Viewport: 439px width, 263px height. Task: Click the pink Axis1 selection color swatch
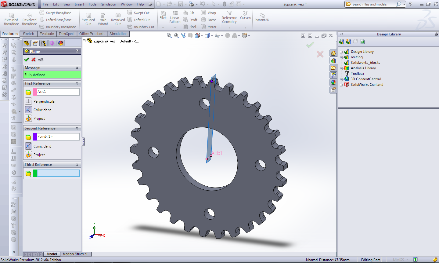pos(35,92)
